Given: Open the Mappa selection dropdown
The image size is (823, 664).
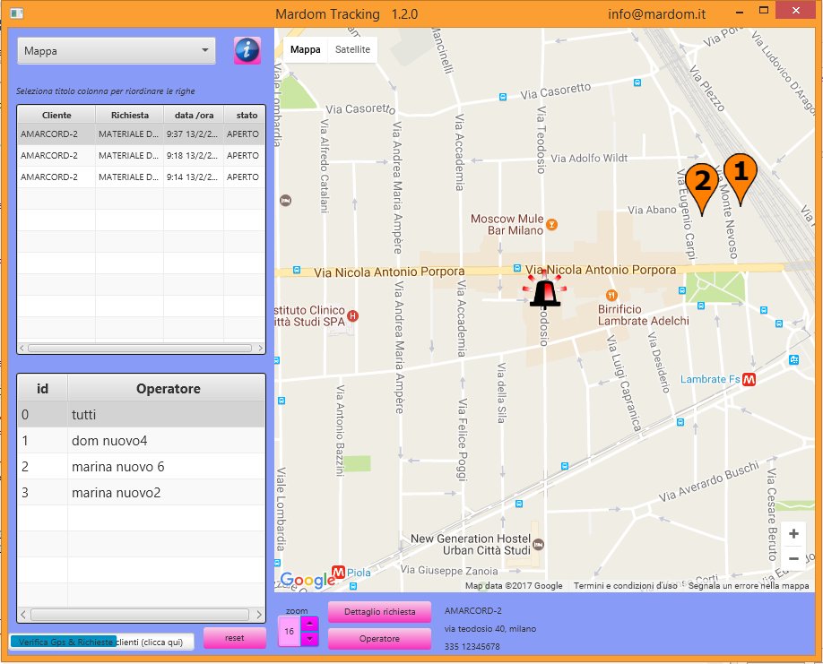Looking at the screenshot, I should tap(116, 51).
